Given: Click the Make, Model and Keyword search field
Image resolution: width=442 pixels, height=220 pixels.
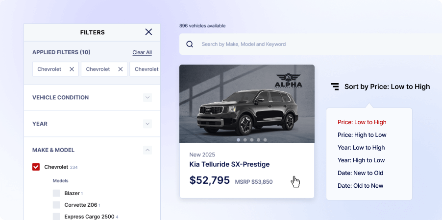Looking at the screenshot, I should click(x=311, y=44).
